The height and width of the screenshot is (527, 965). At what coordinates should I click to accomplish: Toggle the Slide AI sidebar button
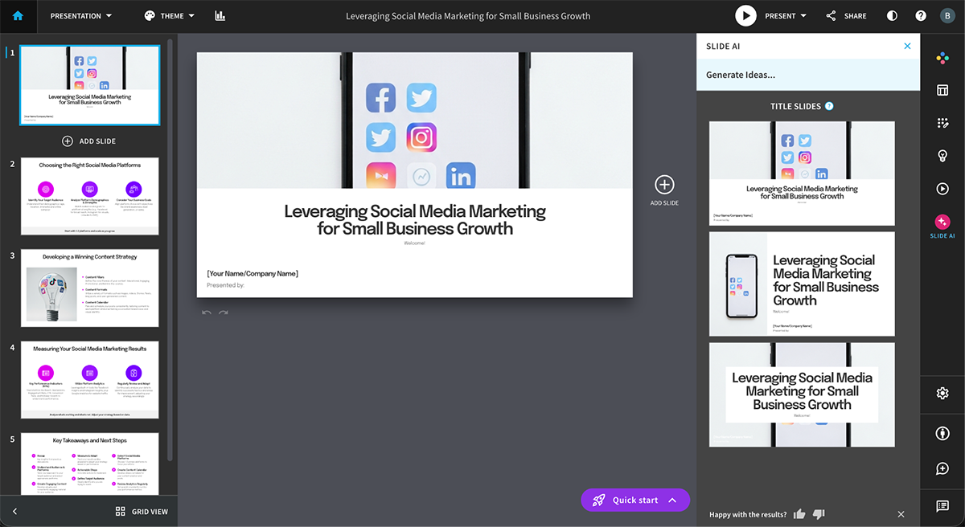coord(942,227)
